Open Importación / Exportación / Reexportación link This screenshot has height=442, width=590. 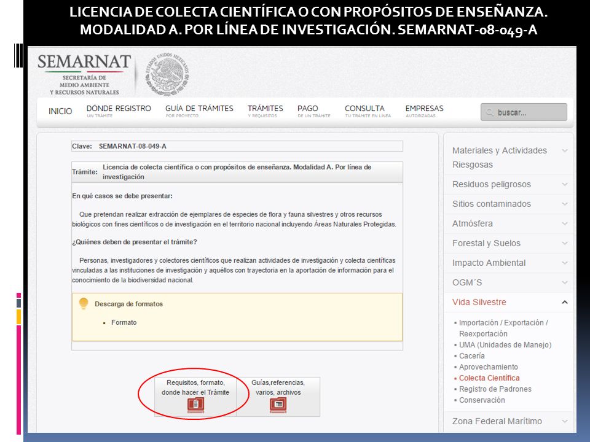click(x=503, y=328)
